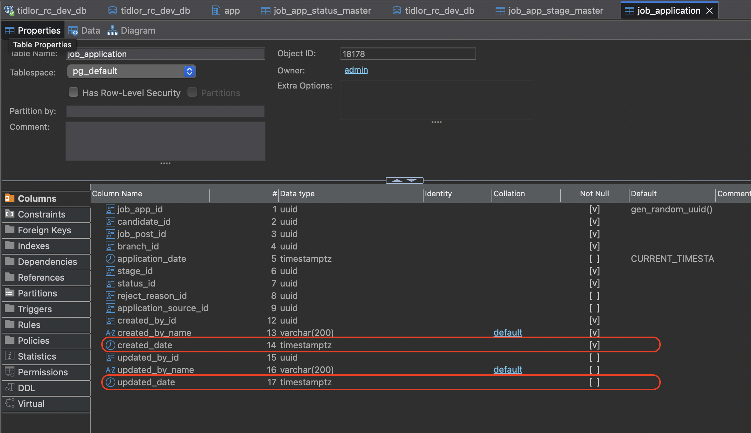The image size is (751, 433).
Task: Click the Comment text area
Action: [165, 141]
